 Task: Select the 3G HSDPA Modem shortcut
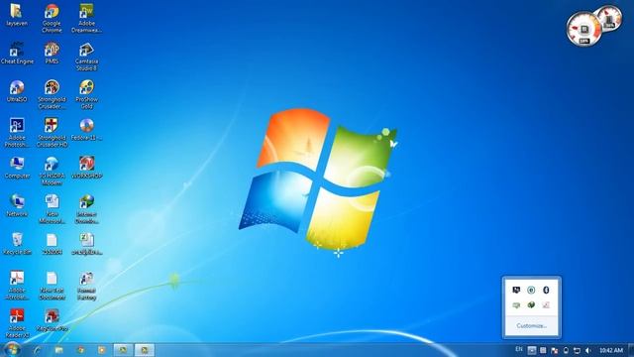pyautogui.click(x=52, y=172)
